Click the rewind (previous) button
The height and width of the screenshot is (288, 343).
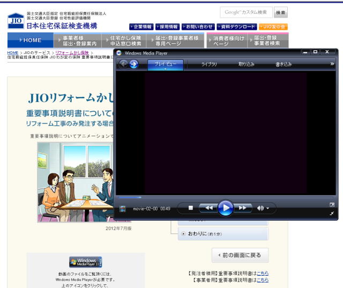(210, 208)
